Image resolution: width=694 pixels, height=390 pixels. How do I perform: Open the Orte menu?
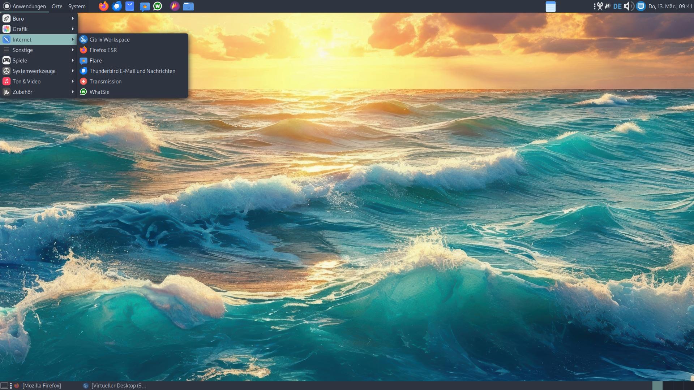coord(57,6)
